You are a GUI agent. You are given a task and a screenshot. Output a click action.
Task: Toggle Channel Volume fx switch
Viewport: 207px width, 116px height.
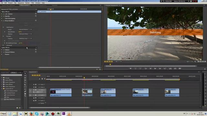click(x=4, y=52)
